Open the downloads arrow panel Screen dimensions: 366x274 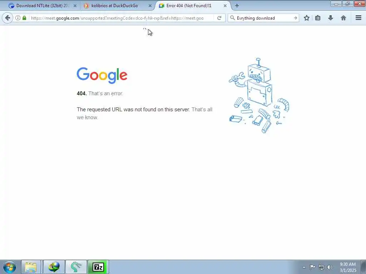(331, 18)
